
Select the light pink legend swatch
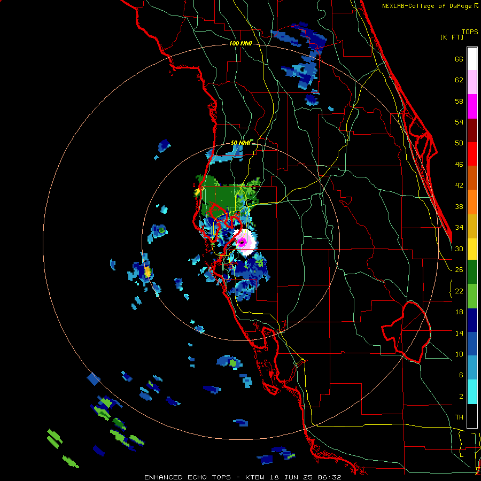(472, 82)
